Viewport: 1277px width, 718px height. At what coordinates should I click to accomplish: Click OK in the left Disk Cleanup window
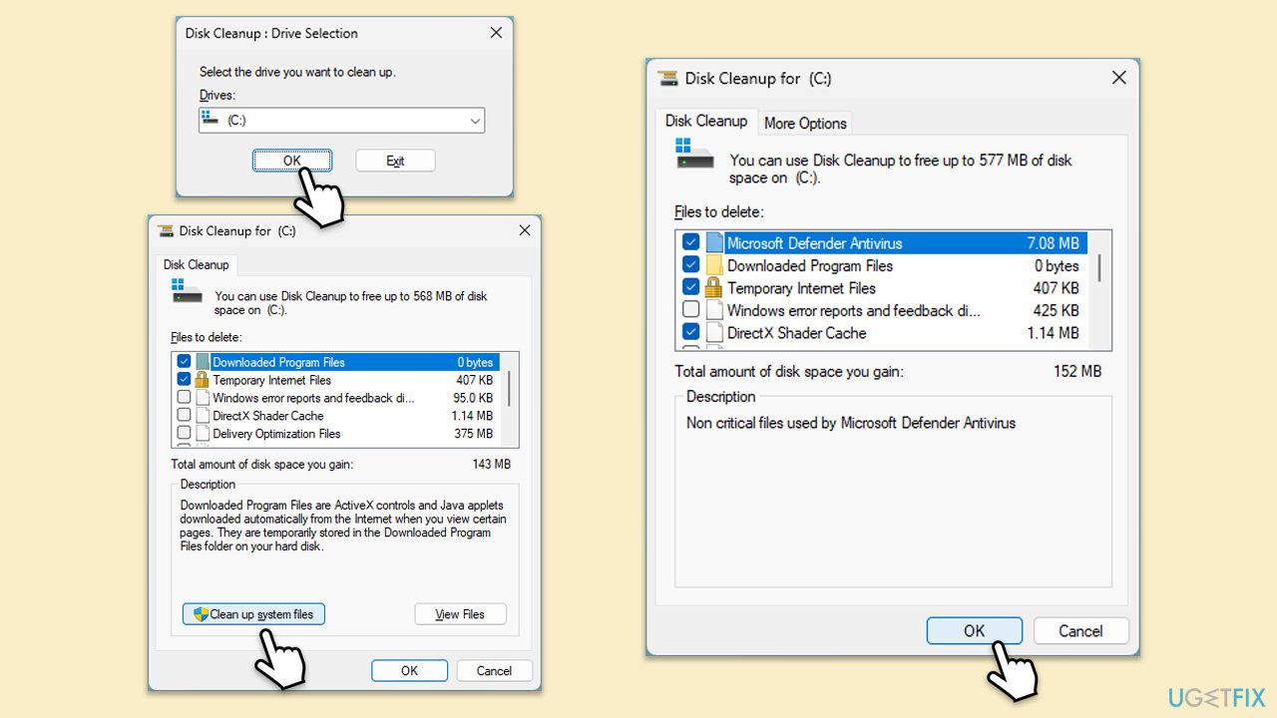(x=409, y=671)
